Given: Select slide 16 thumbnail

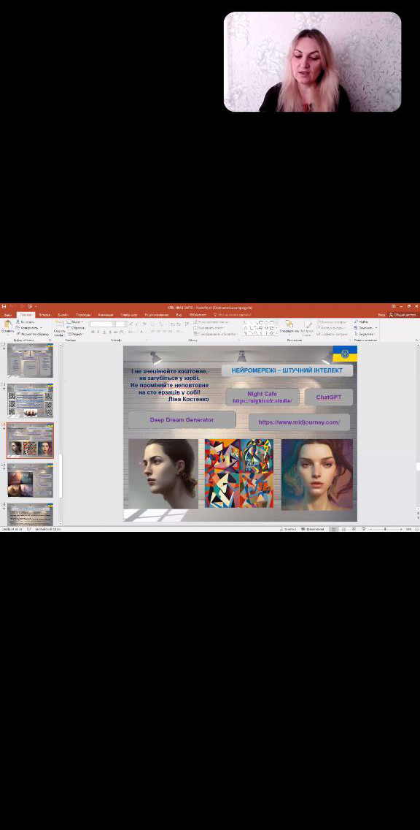Looking at the screenshot, I should point(30,514).
